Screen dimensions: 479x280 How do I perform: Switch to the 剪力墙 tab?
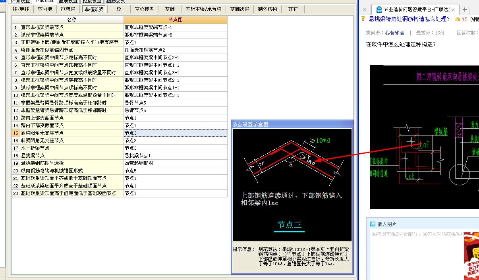click(45, 9)
